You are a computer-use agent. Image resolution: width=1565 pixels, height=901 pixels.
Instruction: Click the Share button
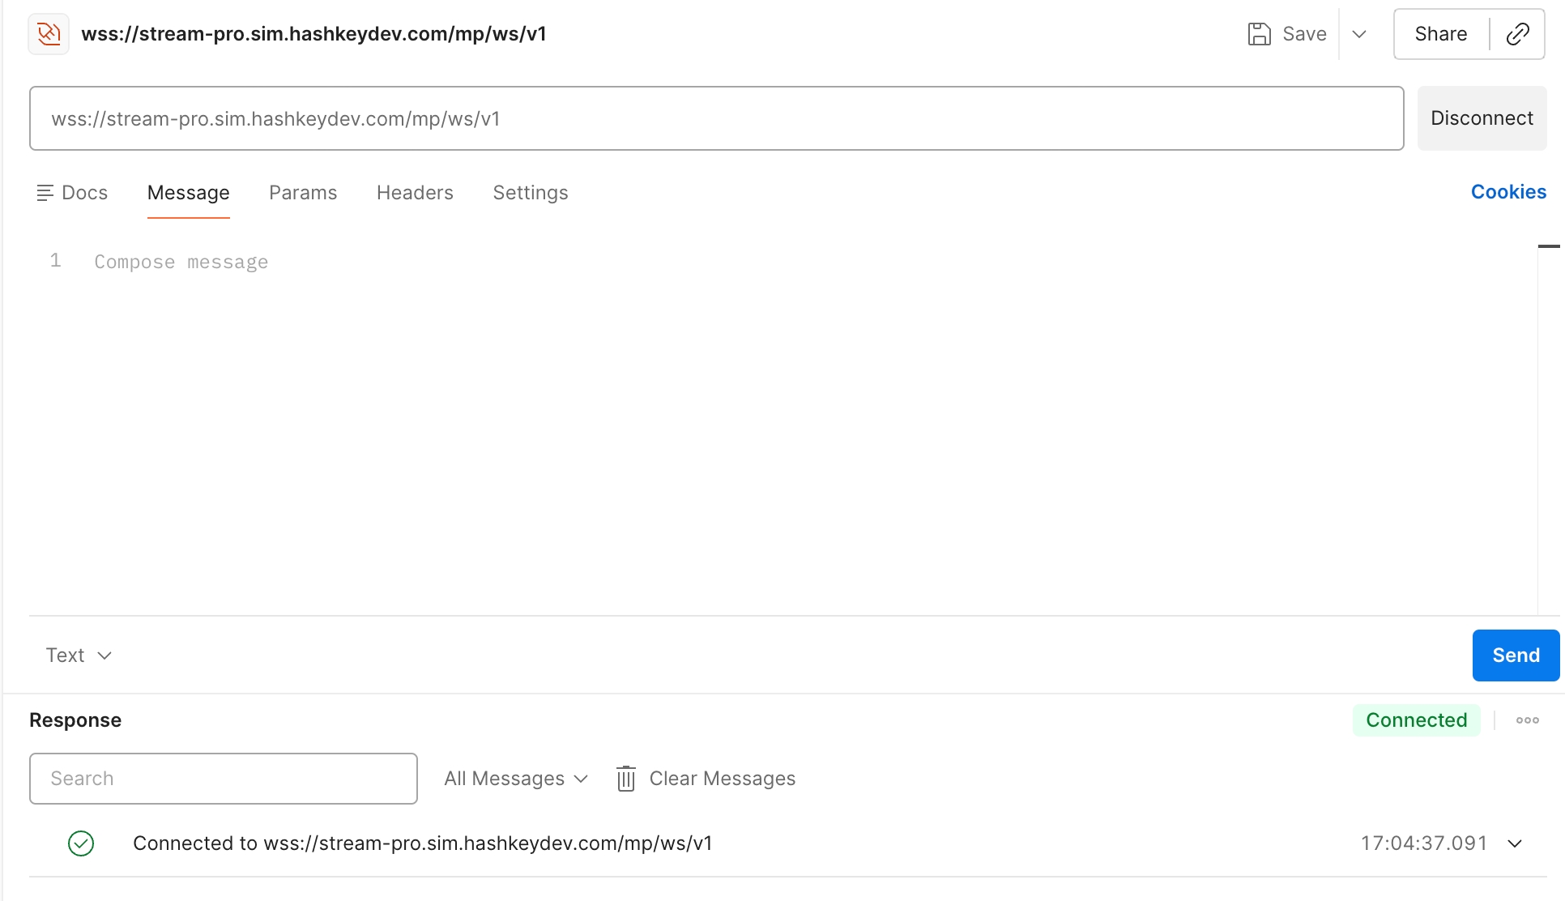pos(1440,34)
